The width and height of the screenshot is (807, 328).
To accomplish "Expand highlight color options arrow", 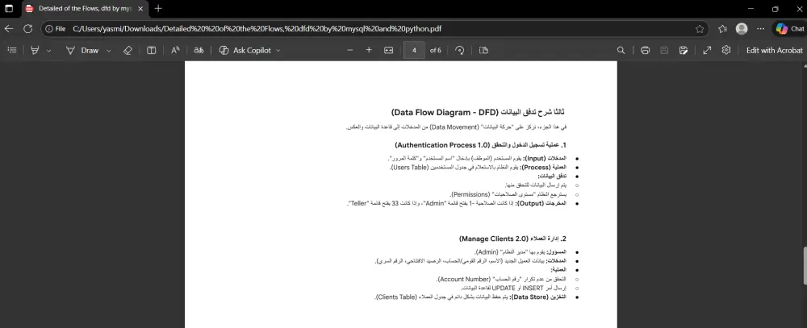I will click(x=49, y=51).
